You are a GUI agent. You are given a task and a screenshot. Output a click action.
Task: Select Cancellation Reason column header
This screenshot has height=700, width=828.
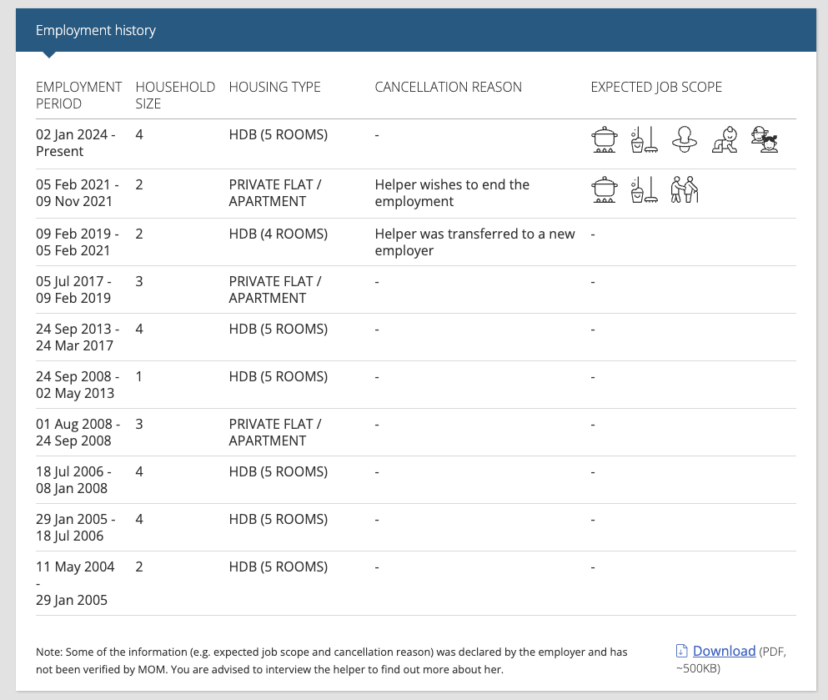(x=449, y=87)
